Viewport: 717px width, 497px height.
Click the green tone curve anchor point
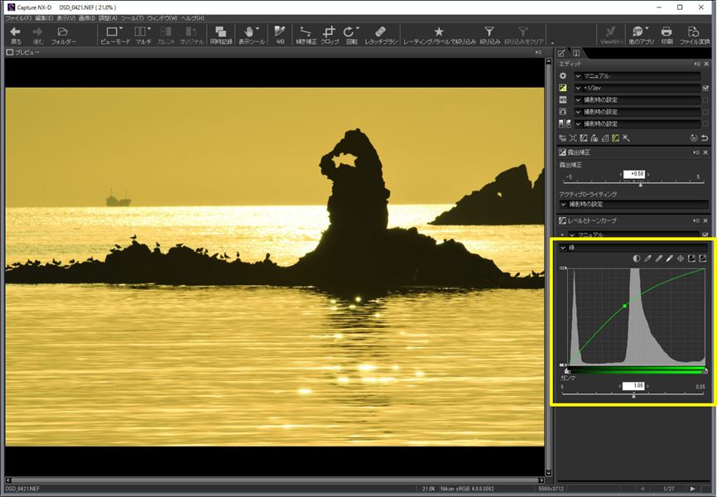point(625,306)
